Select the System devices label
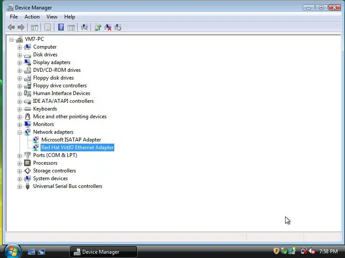This screenshot has width=345, height=258. 50,178
